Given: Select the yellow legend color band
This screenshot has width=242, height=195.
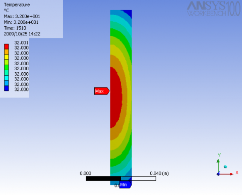Looking at the screenshot, I should point(7,57).
